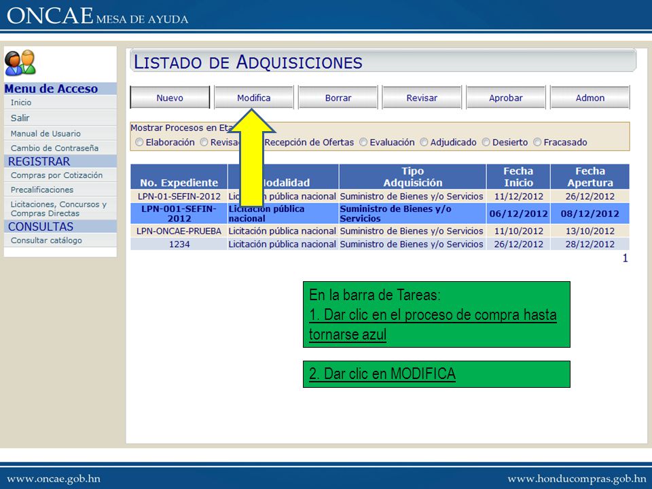Image resolution: width=652 pixels, height=489 pixels.
Task: Click the Tipo Adquisición column header
Action: pos(412,177)
